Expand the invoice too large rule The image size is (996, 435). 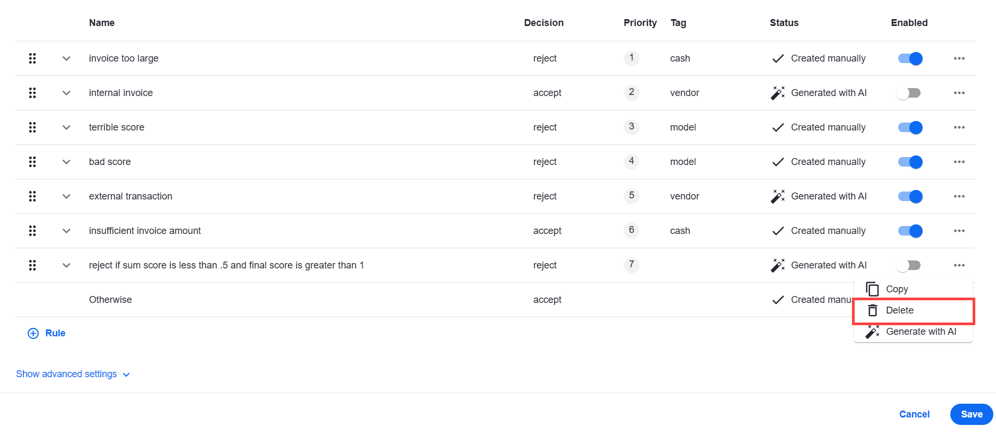[66, 58]
